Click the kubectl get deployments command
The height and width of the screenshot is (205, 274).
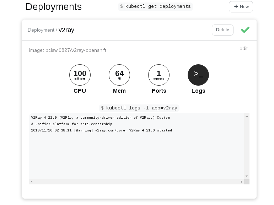(x=155, y=6)
